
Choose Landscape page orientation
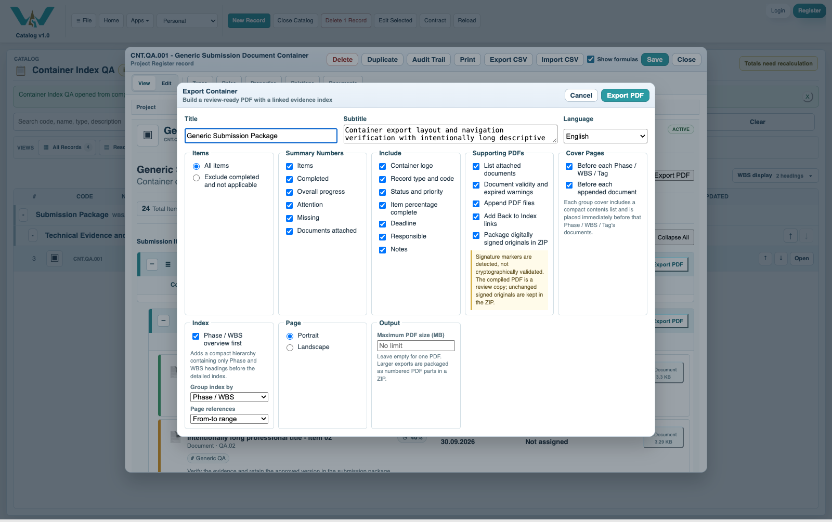tap(290, 347)
